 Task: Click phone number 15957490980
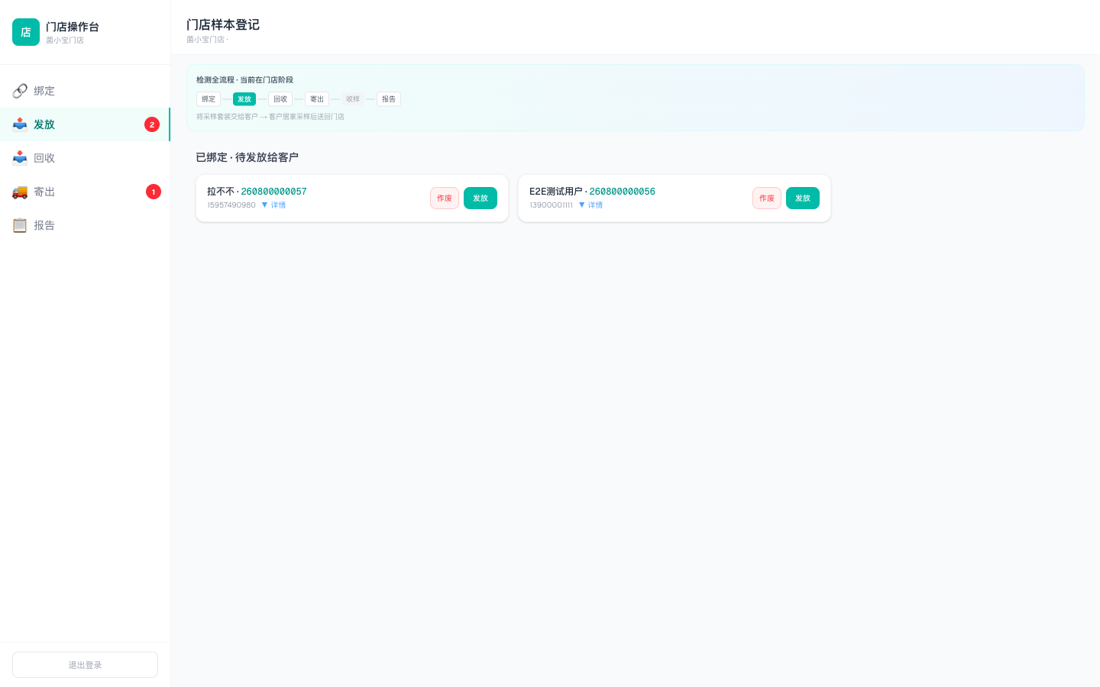coord(231,205)
